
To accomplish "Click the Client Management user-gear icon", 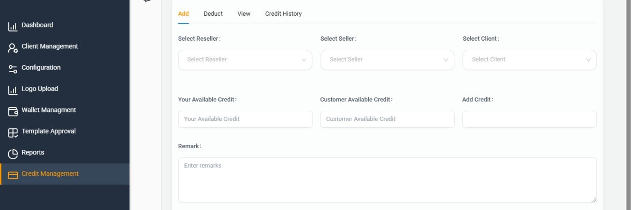I will coord(13,48).
